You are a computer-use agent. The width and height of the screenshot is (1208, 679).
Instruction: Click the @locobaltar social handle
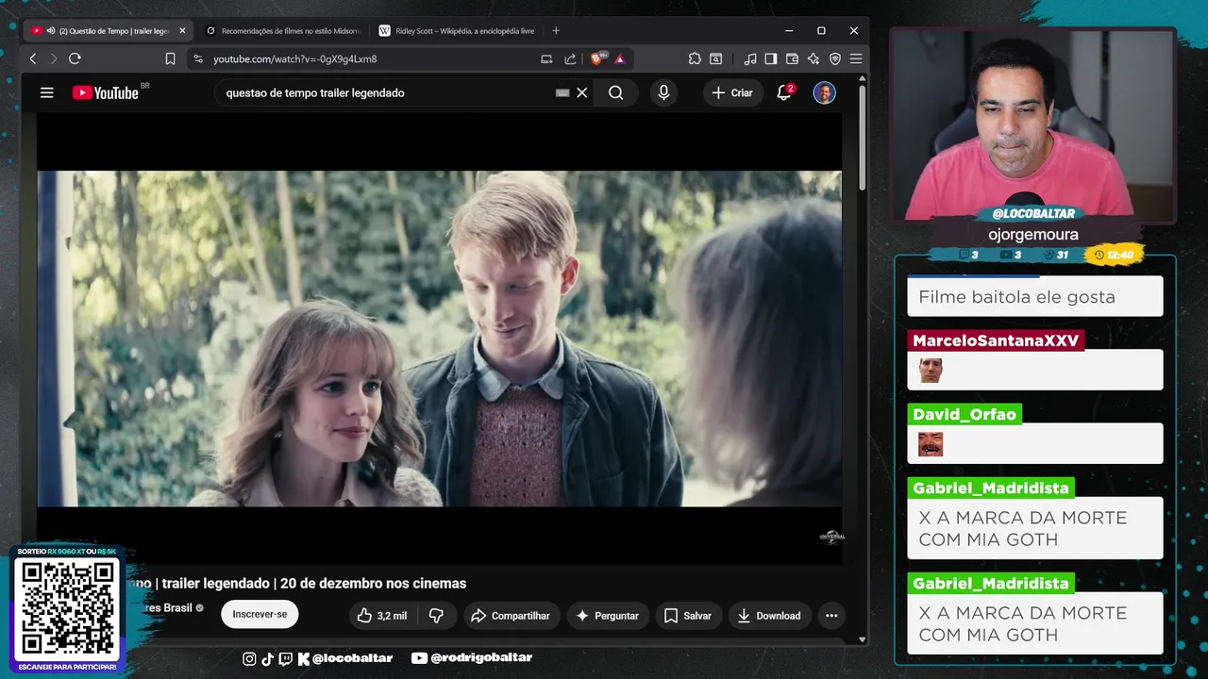point(351,658)
